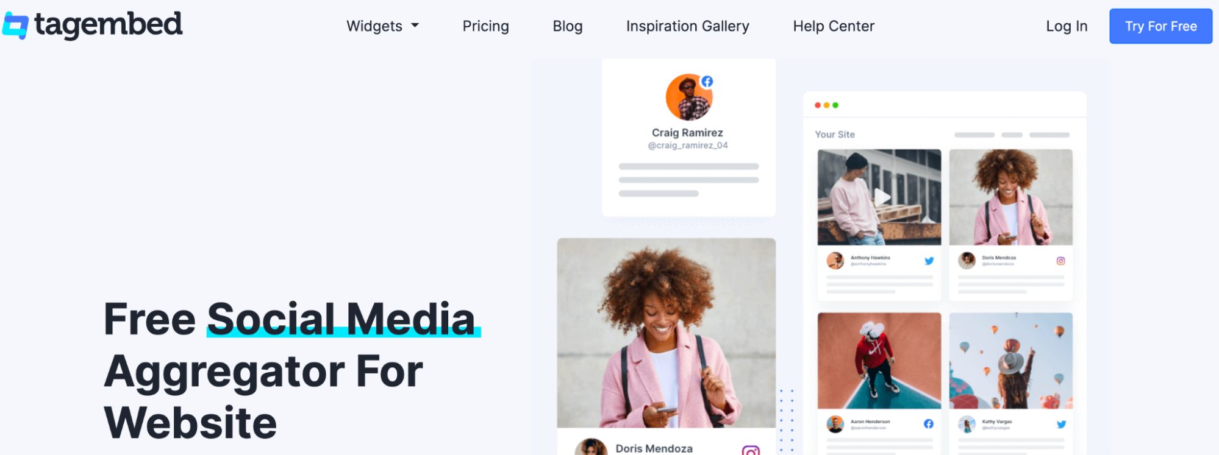Viewport: 1219px width, 455px height.
Task: Click the Twitter icon beside Anthony Hawkins
Action: point(929,261)
